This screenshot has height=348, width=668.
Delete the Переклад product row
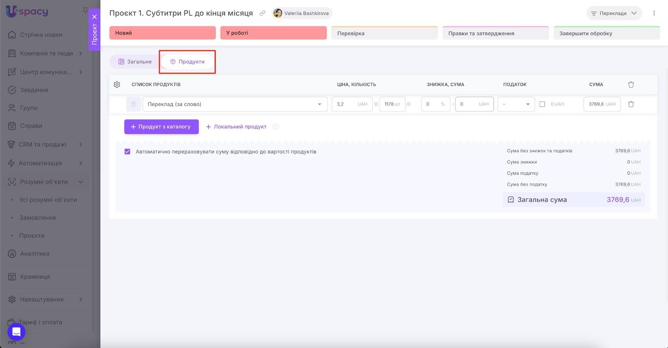pos(631,104)
